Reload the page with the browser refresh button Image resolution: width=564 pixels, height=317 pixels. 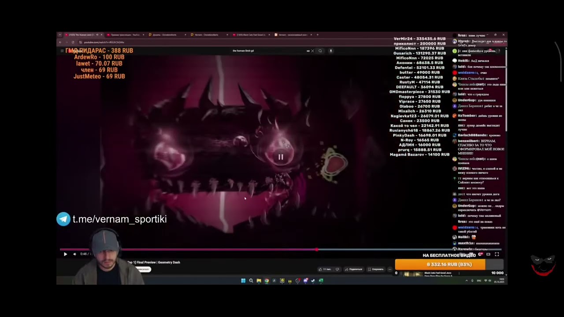click(x=73, y=42)
